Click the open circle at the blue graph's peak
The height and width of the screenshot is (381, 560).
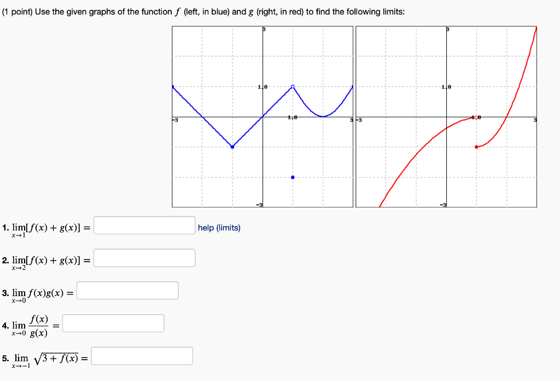click(293, 86)
